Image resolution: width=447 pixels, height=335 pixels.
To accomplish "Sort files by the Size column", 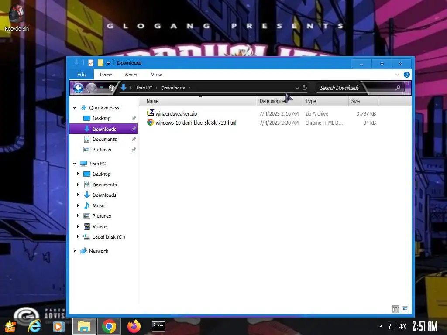I will click(x=364, y=101).
